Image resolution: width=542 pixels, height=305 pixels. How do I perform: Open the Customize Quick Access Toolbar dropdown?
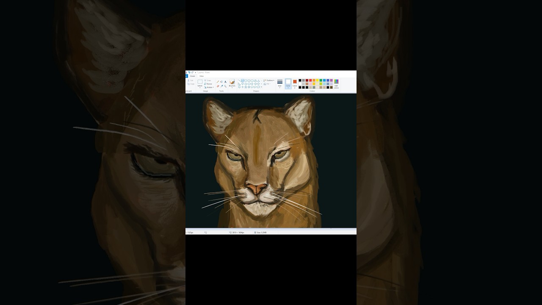point(196,72)
